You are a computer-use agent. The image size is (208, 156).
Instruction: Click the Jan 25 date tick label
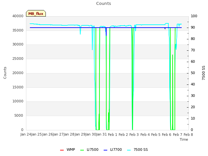37,135
